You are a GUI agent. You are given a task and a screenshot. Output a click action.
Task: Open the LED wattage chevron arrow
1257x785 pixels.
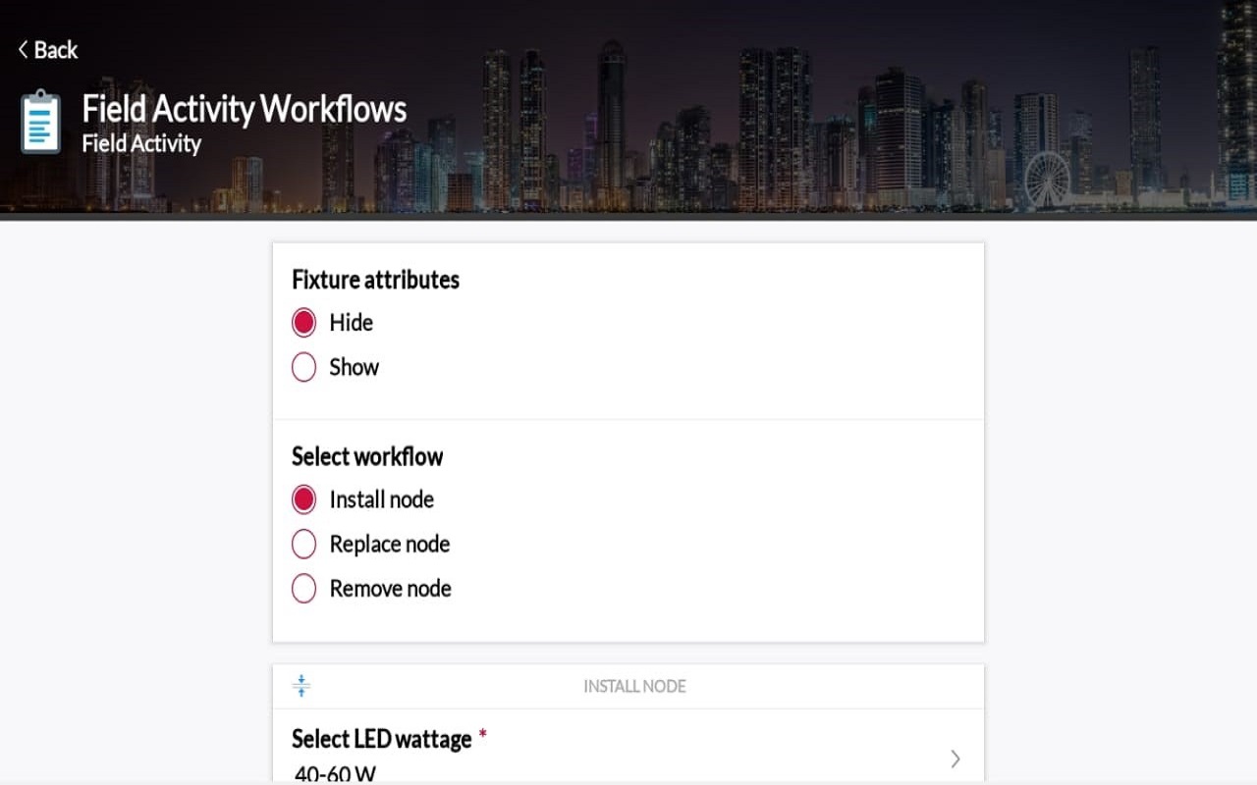956,759
